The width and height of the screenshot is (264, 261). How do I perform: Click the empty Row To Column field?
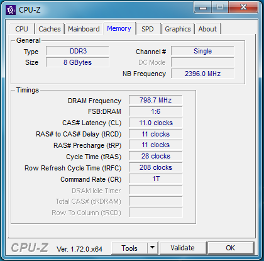156,213
